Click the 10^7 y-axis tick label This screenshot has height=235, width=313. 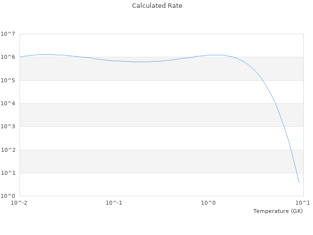click(8, 34)
